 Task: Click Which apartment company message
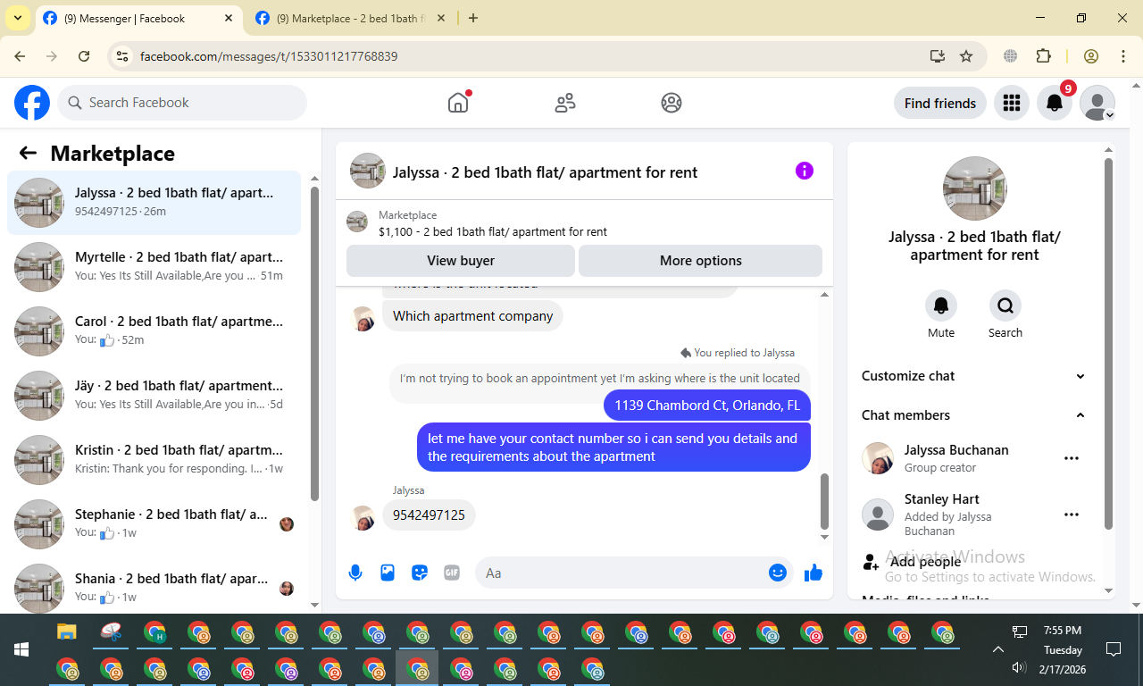tap(472, 316)
